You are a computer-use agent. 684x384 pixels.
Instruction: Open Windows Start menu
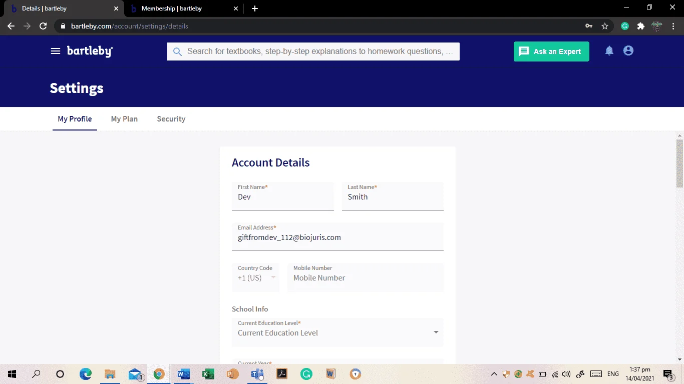(12, 374)
